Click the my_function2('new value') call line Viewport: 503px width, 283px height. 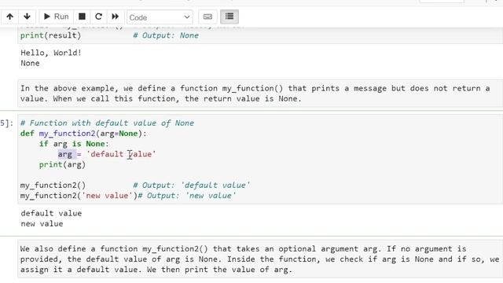pyautogui.click(x=79, y=196)
